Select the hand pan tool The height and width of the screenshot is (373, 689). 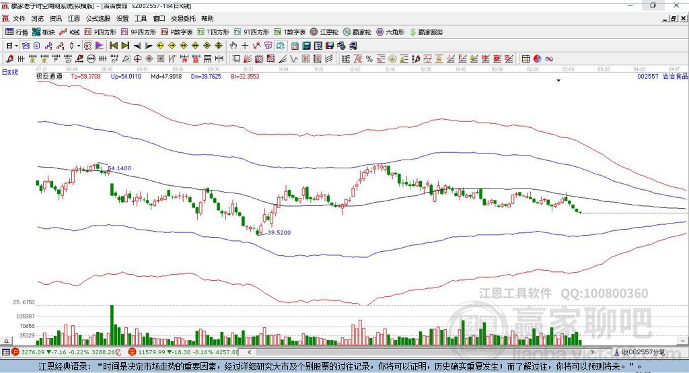click(x=233, y=46)
